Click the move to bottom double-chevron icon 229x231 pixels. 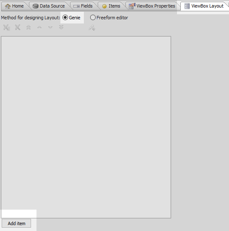coord(61,27)
